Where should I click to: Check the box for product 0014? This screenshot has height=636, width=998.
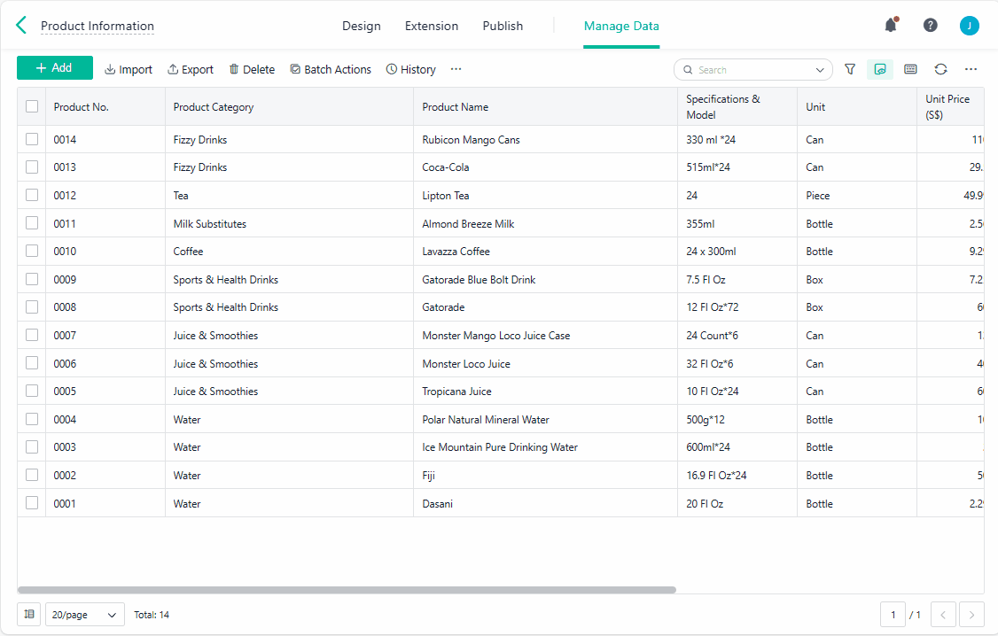click(x=32, y=139)
